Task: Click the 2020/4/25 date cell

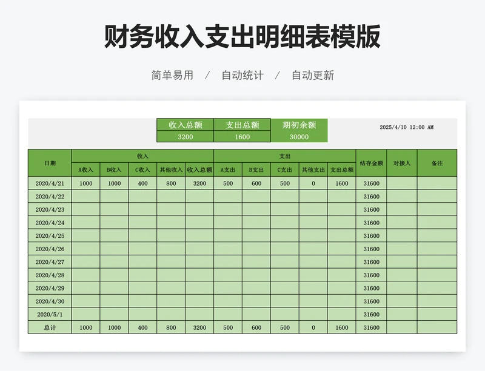Action: pyautogui.click(x=50, y=235)
